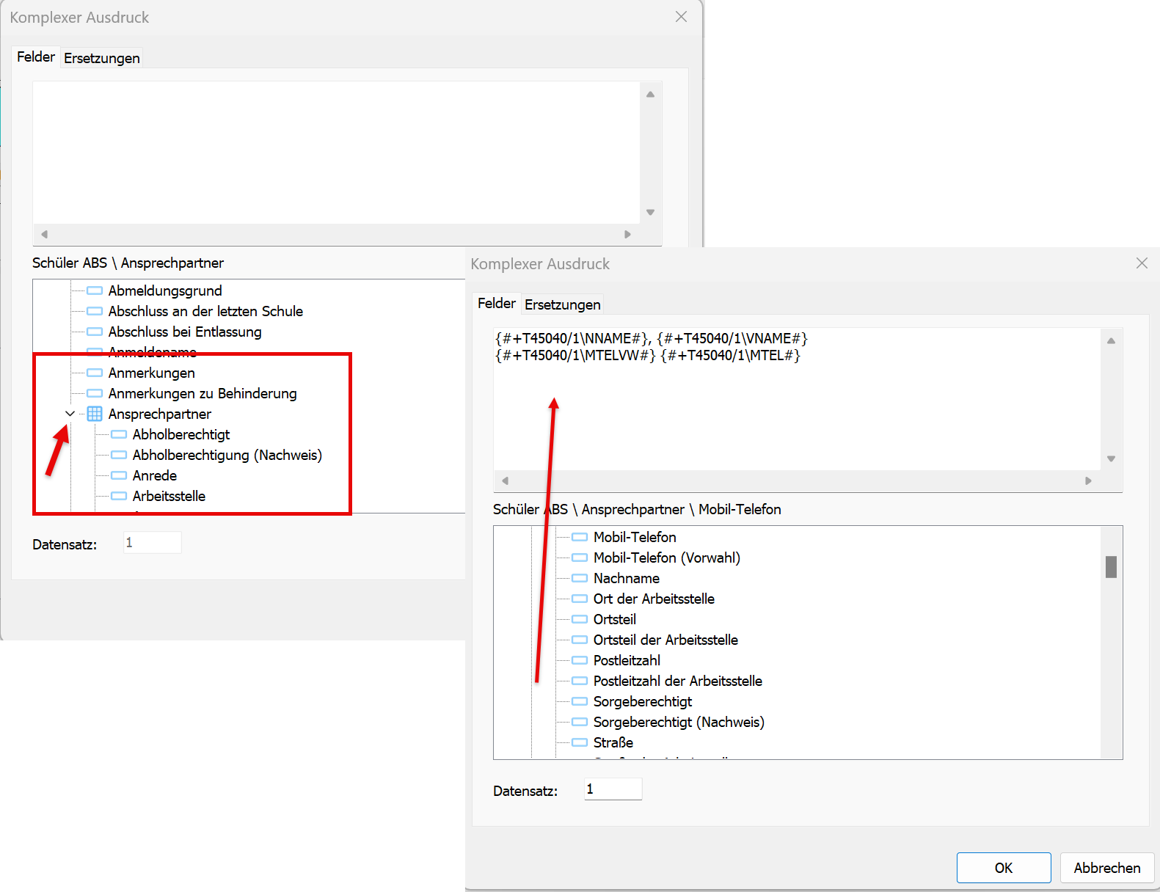This screenshot has width=1160, height=892.
Task: Click the Datensatz field in front dialog
Action: point(613,789)
